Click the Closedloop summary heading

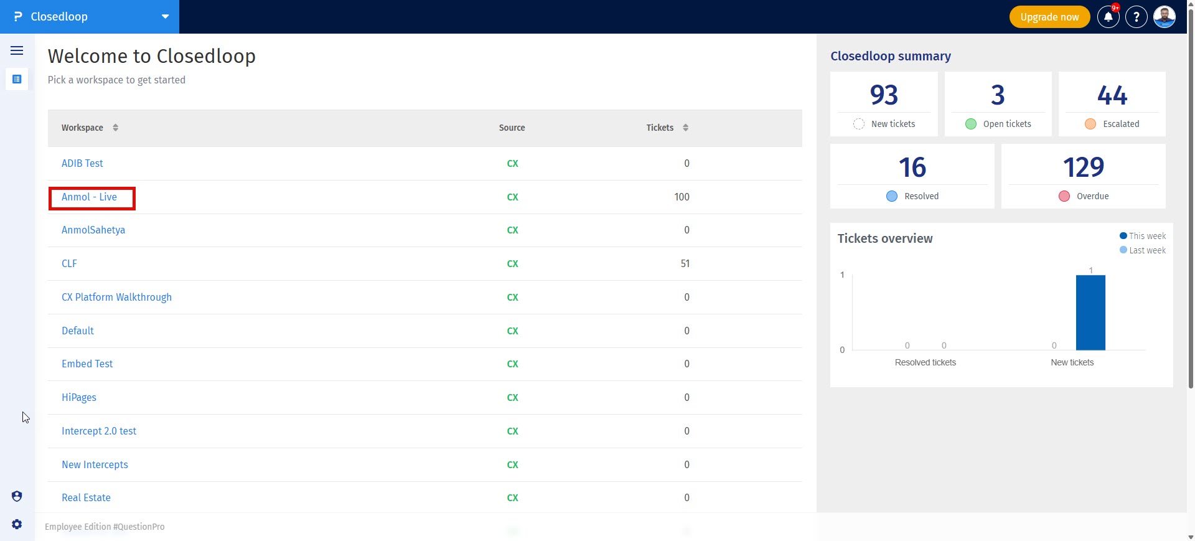click(891, 56)
